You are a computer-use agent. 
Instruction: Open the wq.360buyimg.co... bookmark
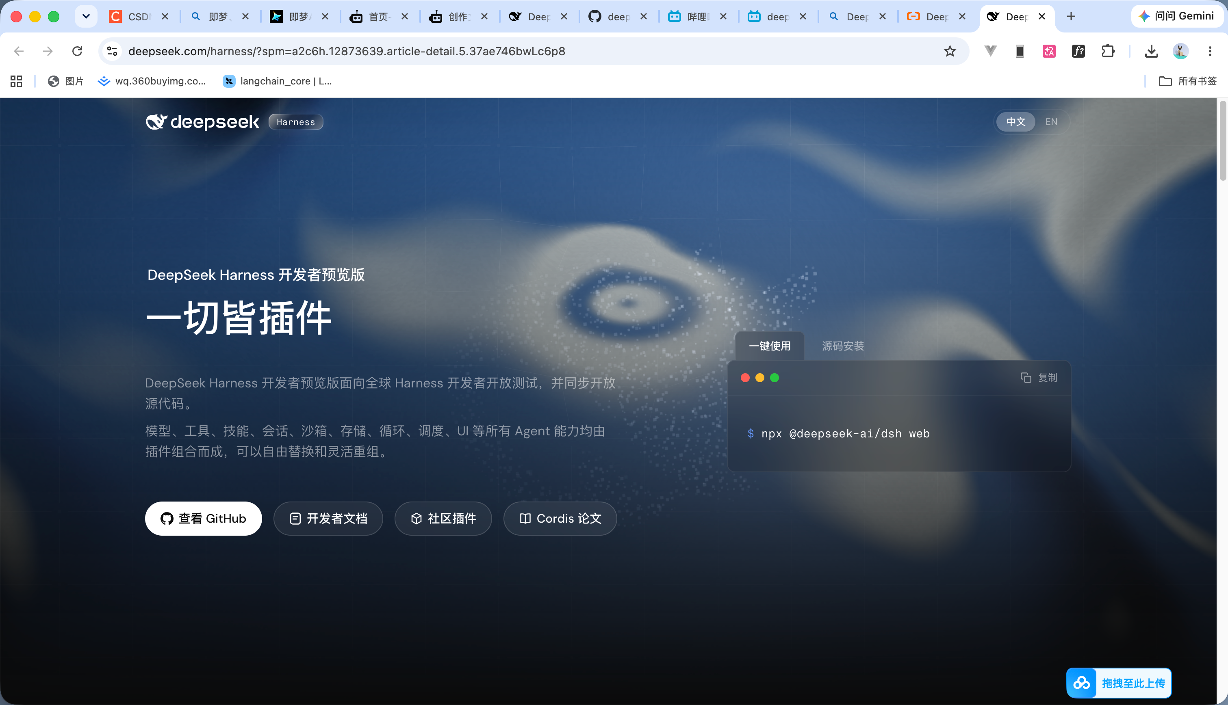pyautogui.click(x=152, y=81)
